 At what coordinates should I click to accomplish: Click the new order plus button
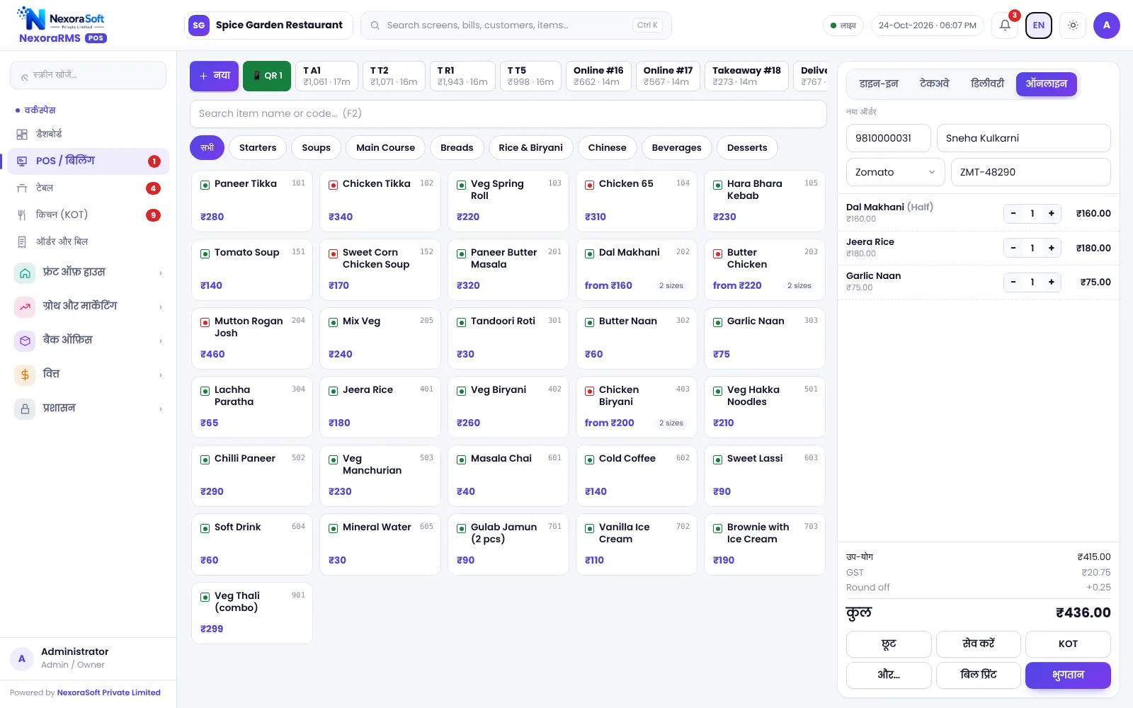pos(214,76)
